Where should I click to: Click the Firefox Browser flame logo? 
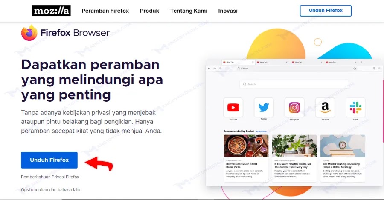(x=29, y=33)
